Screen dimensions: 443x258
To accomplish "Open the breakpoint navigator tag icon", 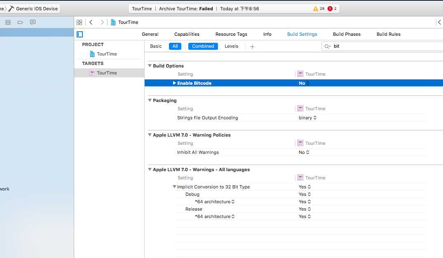I will (20, 22).
